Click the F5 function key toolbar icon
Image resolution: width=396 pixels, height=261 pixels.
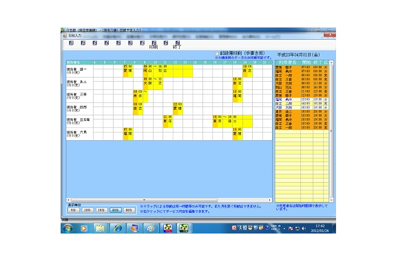pyautogui.click(x=118, y=43)
